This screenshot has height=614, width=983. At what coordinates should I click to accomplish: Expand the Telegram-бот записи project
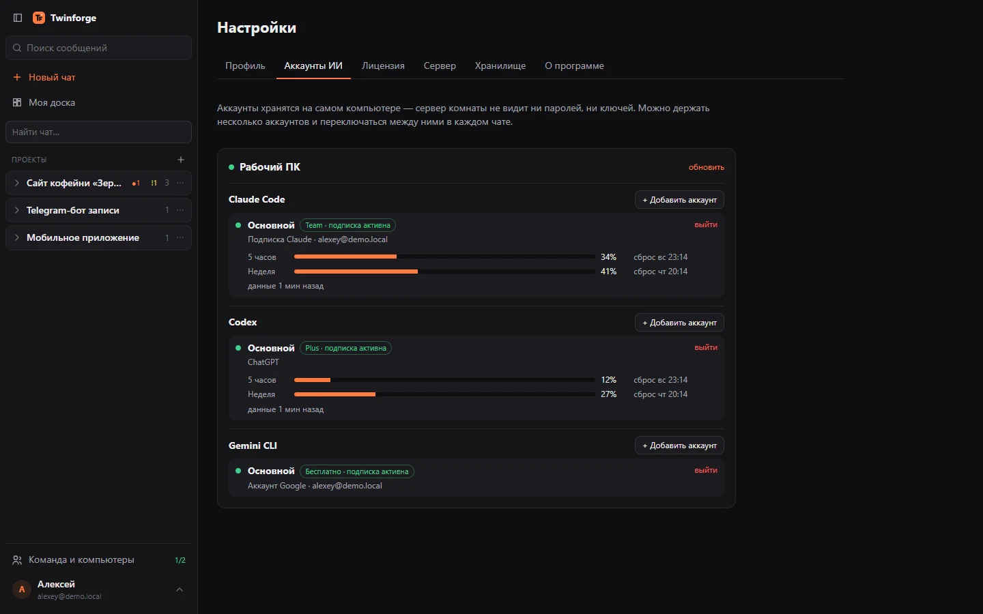[x=17, y=210]
